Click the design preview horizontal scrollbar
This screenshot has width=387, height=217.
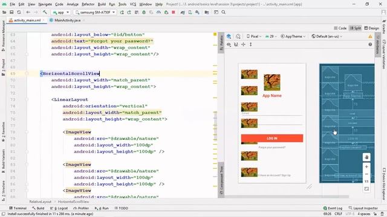point(286,197)
